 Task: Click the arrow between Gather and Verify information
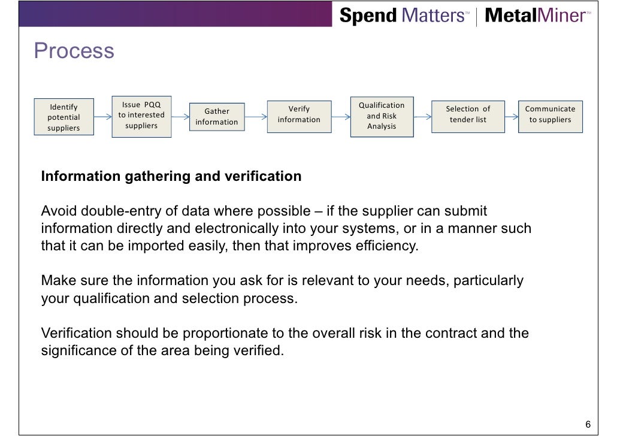pos(256,116)
